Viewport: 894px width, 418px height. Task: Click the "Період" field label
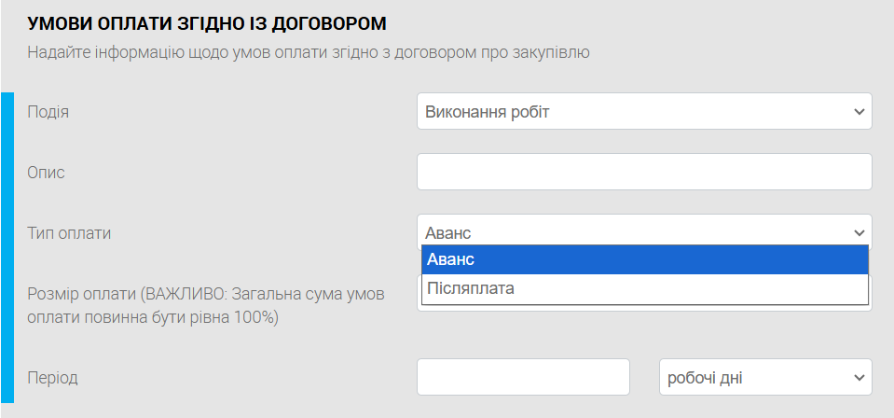click(x=53, y=378)
